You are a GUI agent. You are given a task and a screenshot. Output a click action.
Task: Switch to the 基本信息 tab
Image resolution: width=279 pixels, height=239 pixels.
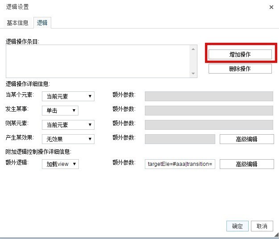pos(17,23)
